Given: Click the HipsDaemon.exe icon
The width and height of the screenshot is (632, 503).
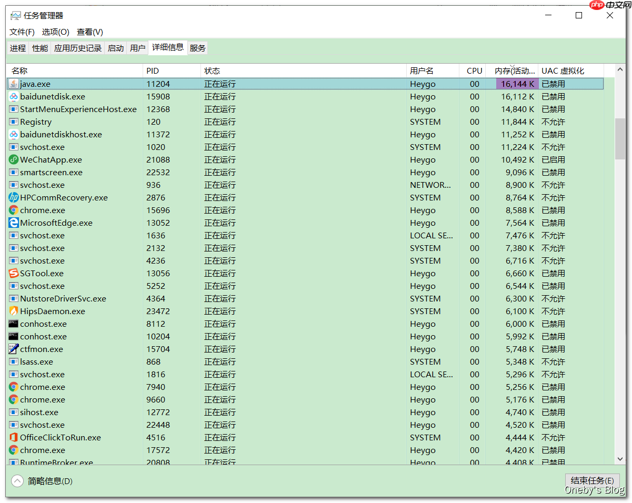Looking at the screenshot, I should coord(13,311).
